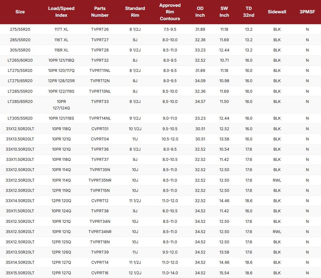Screen dimensions: 321x278
Task: Click part number CVPRT12
Action: coord(100,201)
